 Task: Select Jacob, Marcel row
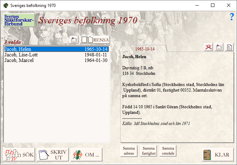[57, 61]
